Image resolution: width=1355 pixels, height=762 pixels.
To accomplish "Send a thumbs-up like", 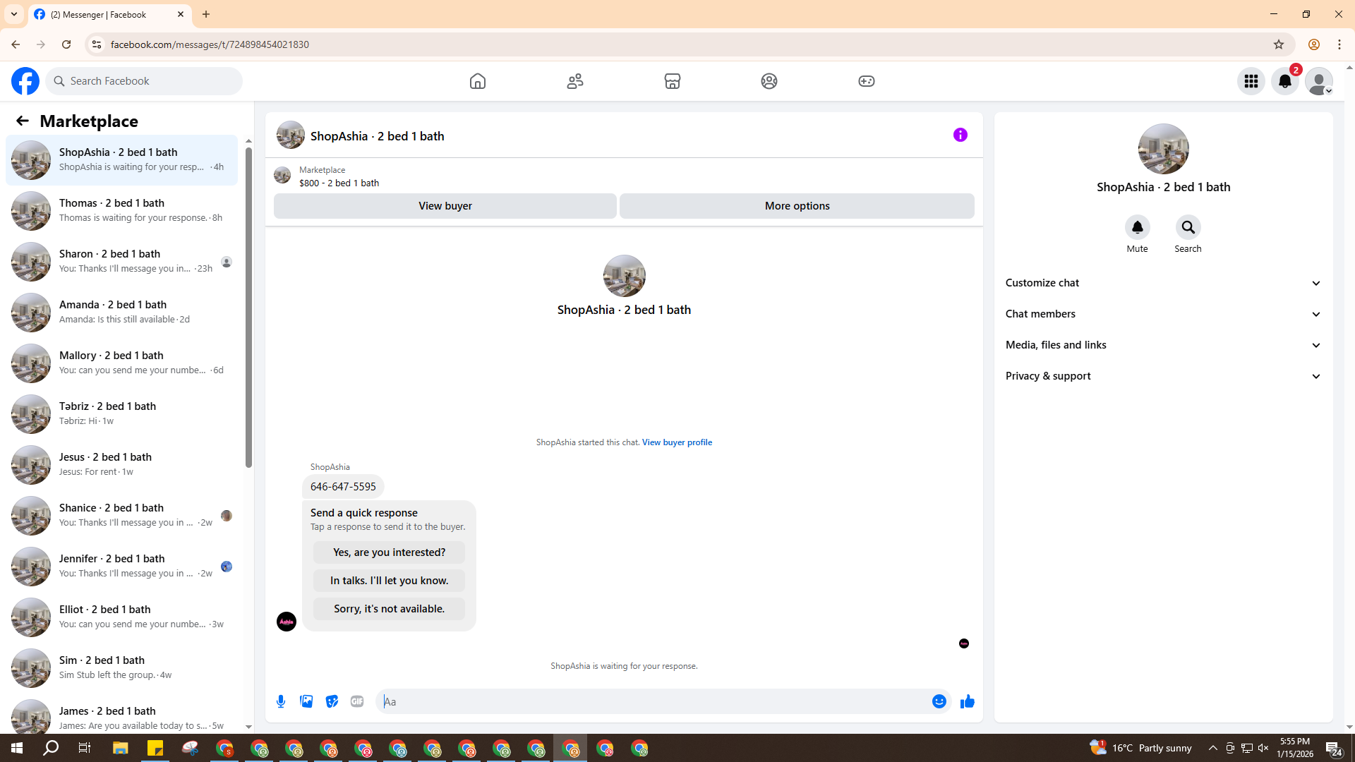I will pyautogui.click(x=967, y=701).
